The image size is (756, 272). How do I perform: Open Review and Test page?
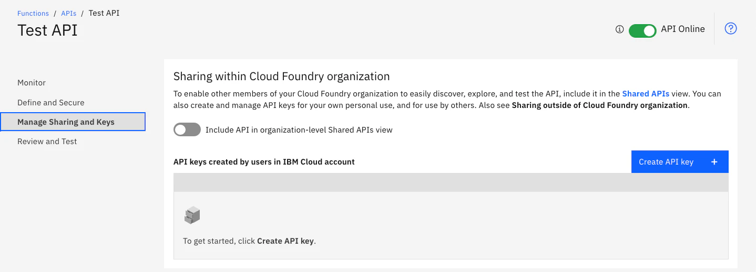point(47,142)
